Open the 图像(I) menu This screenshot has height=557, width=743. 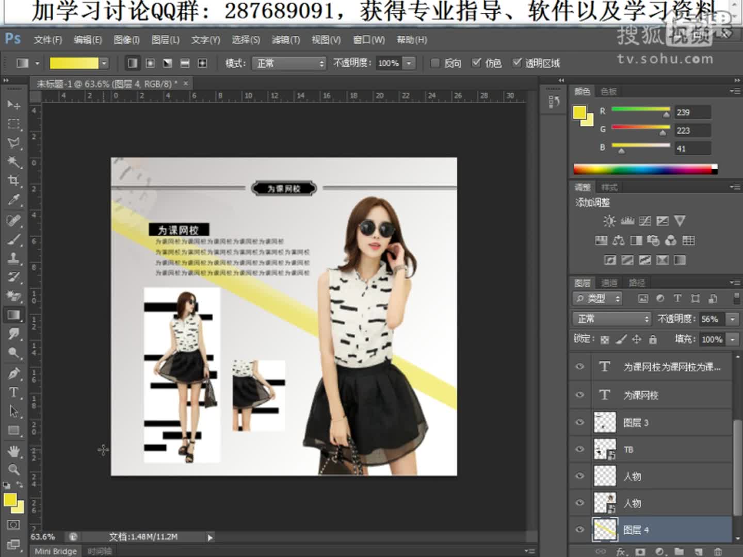pyautogui.click(x=126, y=40)
